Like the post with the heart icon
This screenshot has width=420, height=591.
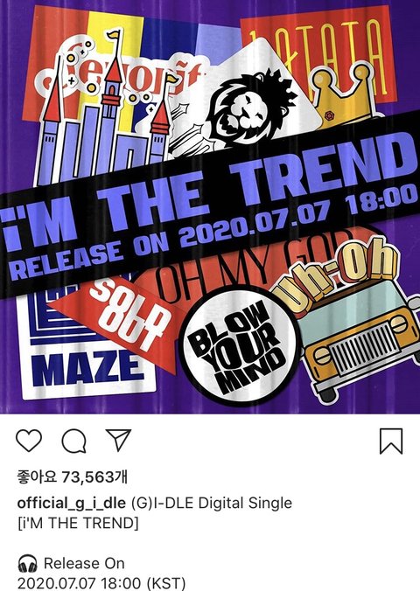coord(29,441)
